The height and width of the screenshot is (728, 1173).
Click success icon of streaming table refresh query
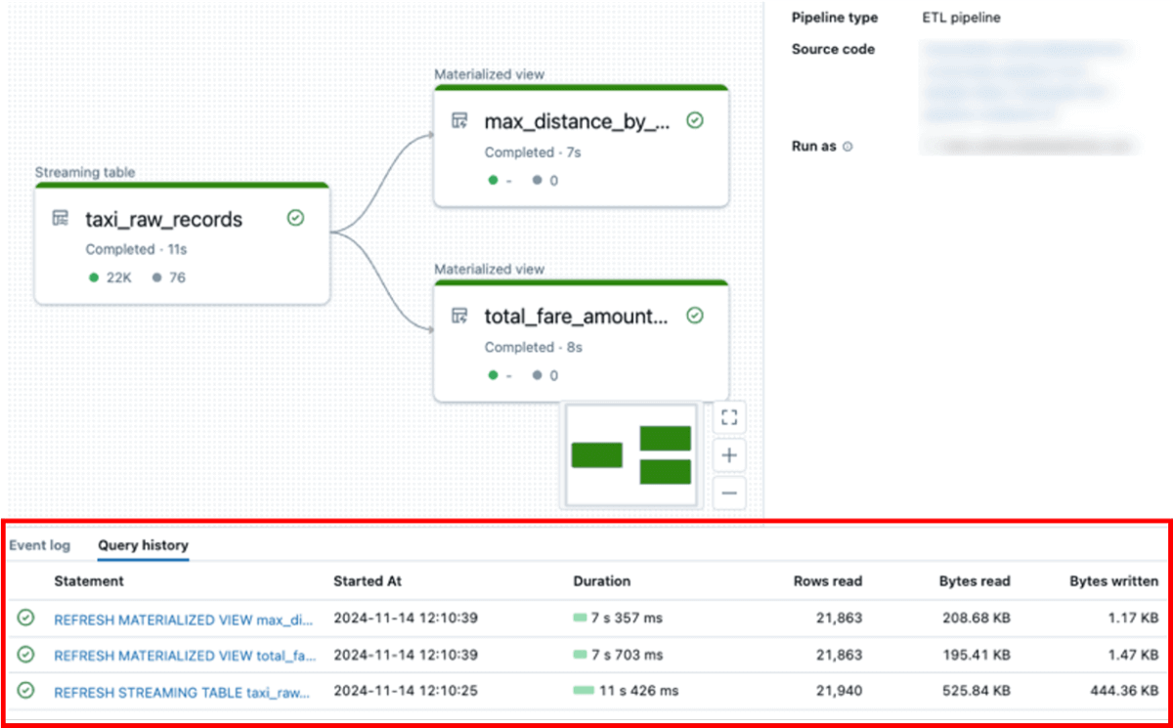26,690
